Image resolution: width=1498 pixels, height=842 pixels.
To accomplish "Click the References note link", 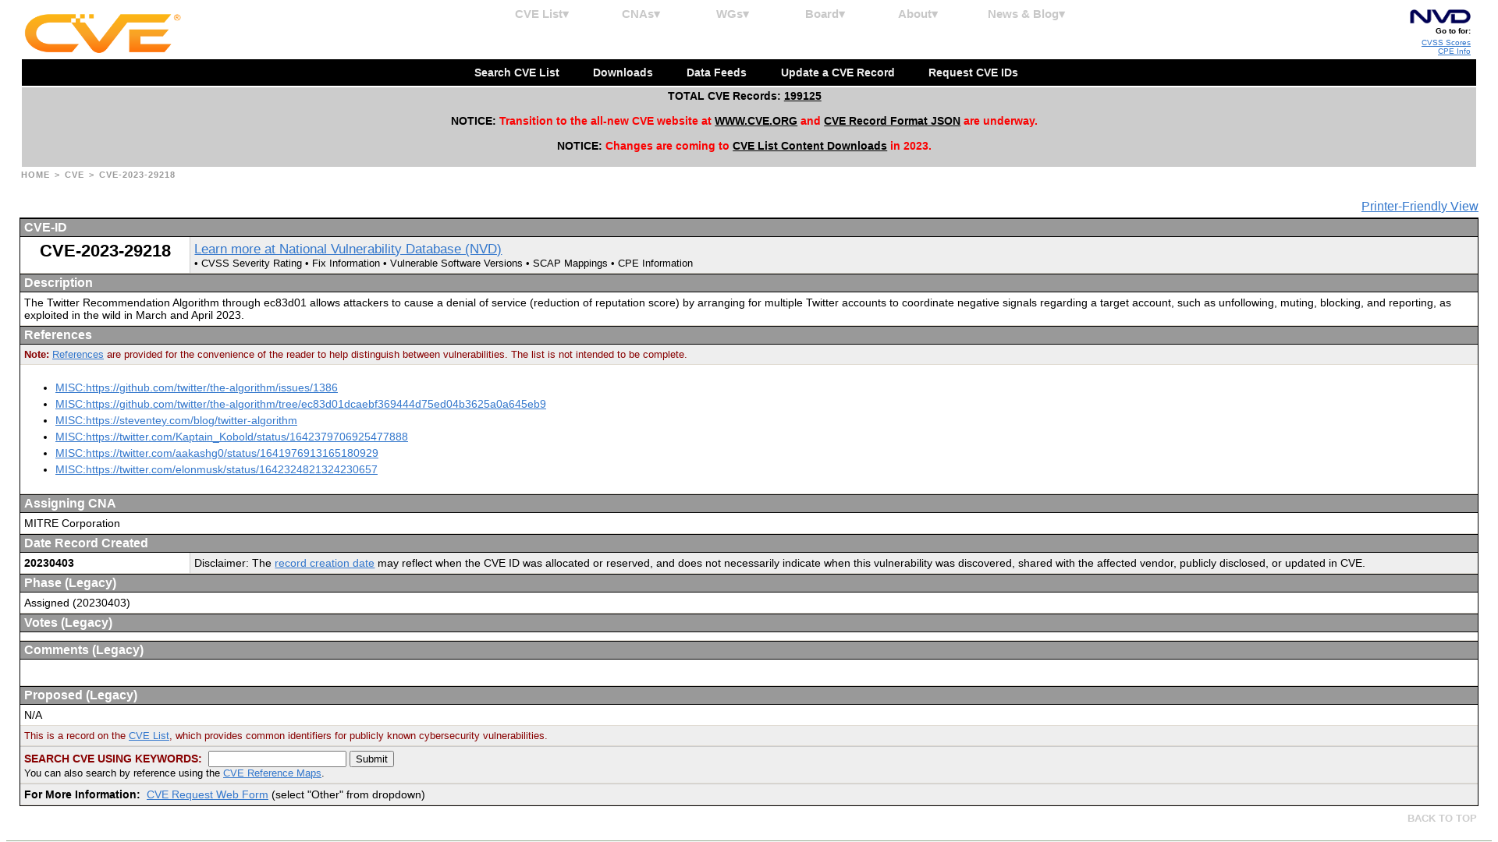I will pos(77,354).
